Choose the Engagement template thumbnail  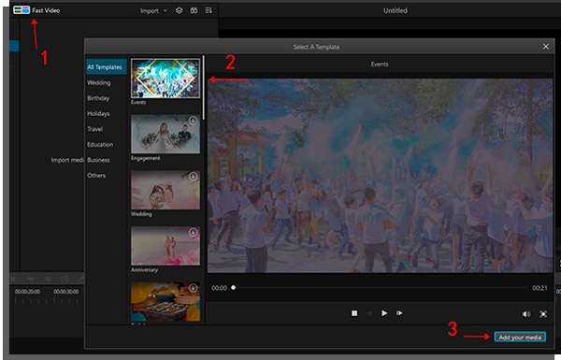coord(165,135)
